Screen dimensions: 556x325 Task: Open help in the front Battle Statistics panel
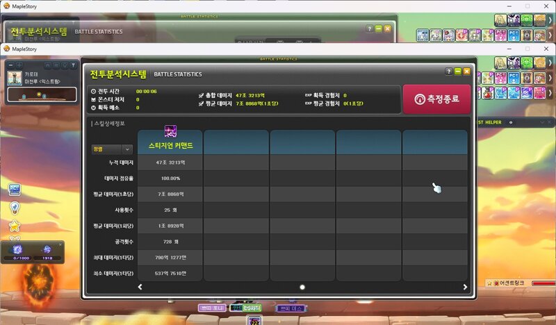448,72
